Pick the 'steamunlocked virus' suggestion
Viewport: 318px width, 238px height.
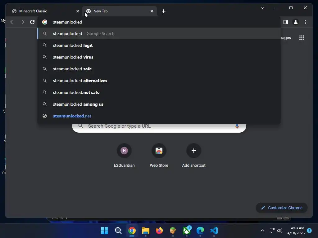[x=159, y=57]
